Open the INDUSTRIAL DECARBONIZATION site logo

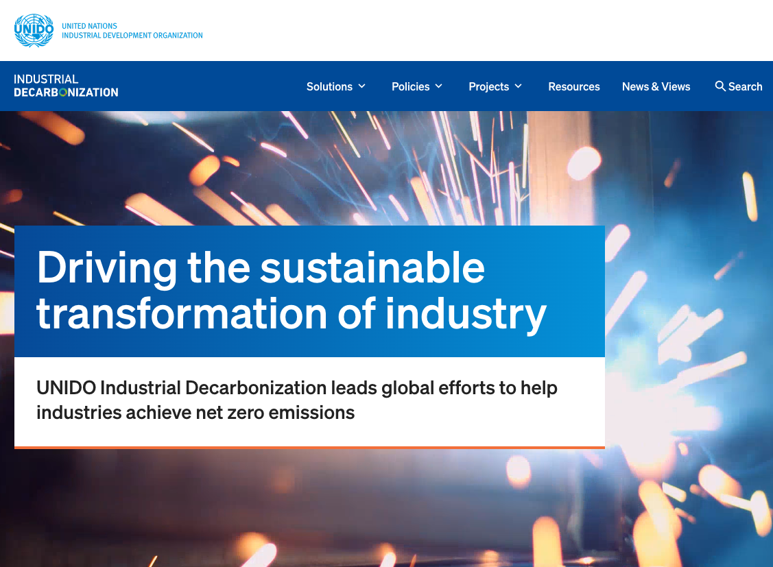tap(65, 86)
